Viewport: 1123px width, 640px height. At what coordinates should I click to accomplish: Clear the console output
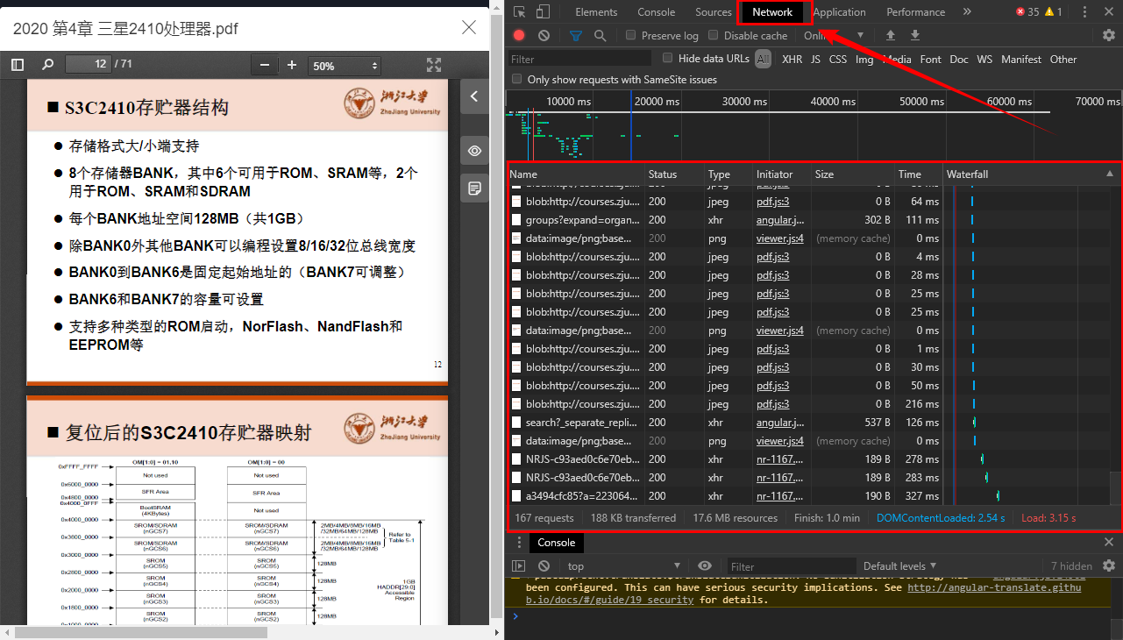(x=544, y=565)
